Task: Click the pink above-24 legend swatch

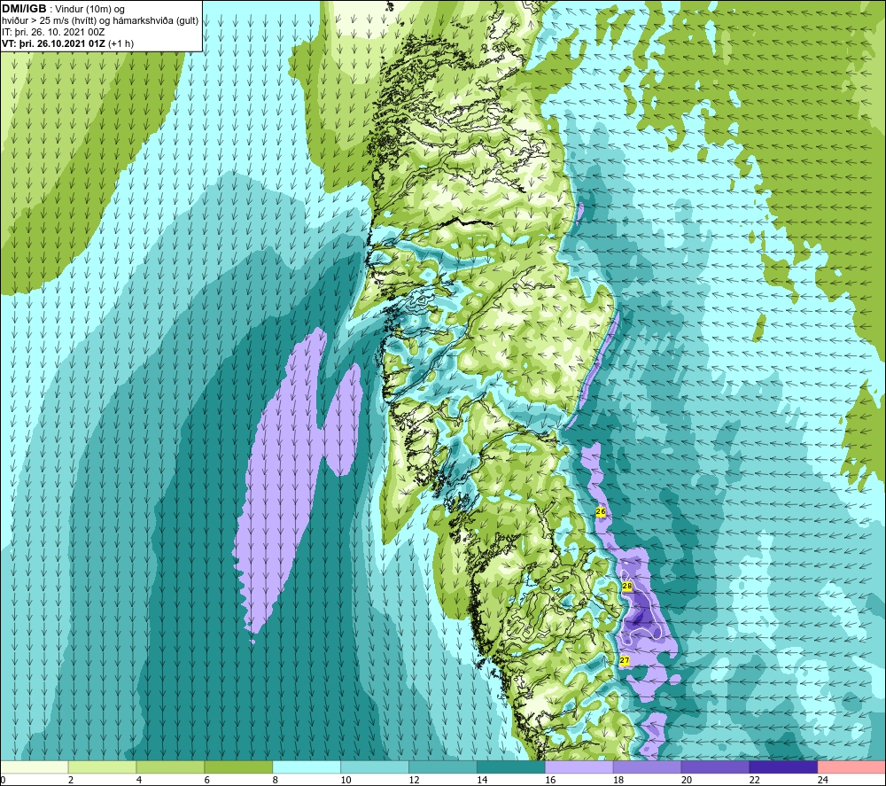Action: 851,767
